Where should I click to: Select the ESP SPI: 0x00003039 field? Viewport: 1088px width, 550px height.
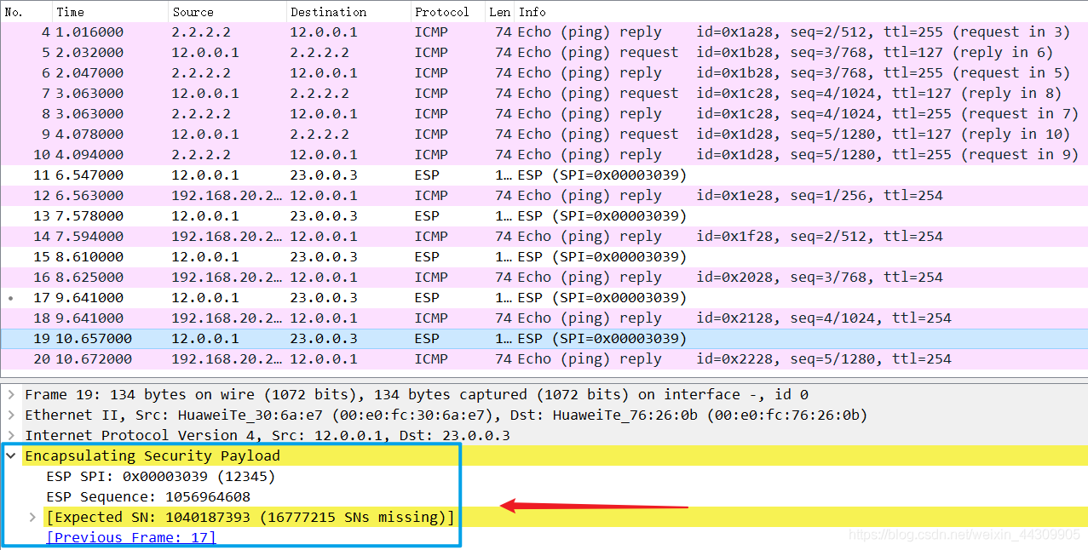click(x=161, y=477)
